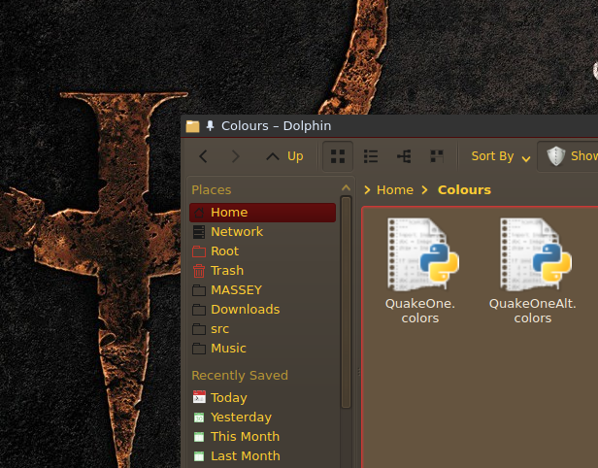
Task: Click the QuakeOne.colors file name
Action: coord(420,311)
